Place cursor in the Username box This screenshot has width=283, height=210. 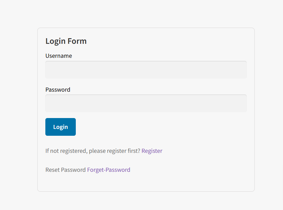[146, 70]
